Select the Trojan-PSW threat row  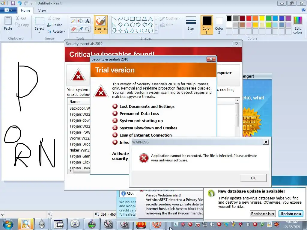pyautogui.click(x=79, y=132)
